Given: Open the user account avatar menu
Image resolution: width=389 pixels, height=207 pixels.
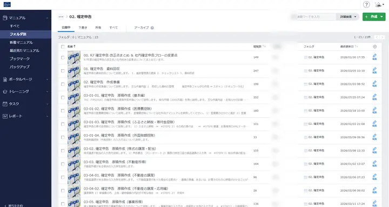Looking at the screenshot, I should [379, 4].
